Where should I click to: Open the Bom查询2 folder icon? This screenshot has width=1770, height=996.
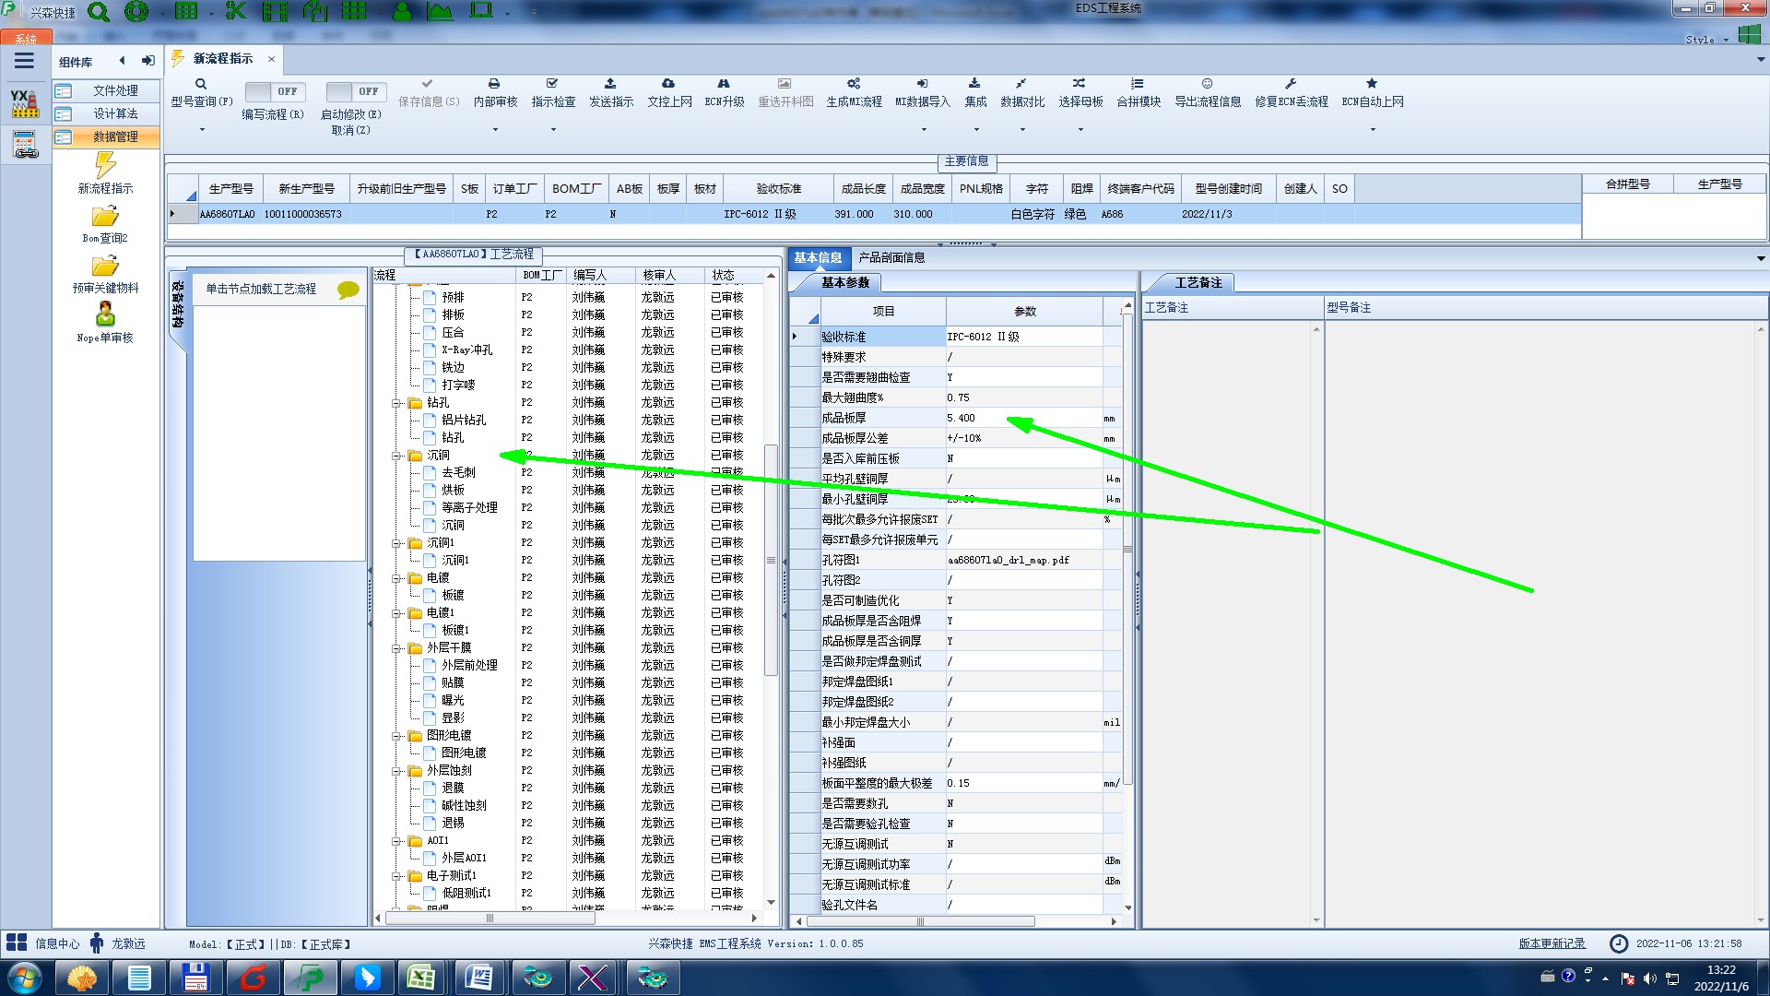pyautogui.click(x=105, y=217)
